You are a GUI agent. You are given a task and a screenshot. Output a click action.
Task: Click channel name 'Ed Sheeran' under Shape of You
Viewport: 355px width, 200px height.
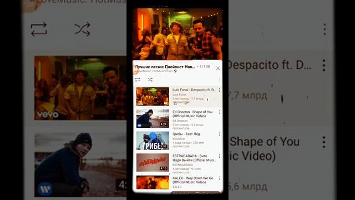pos(180,121)
